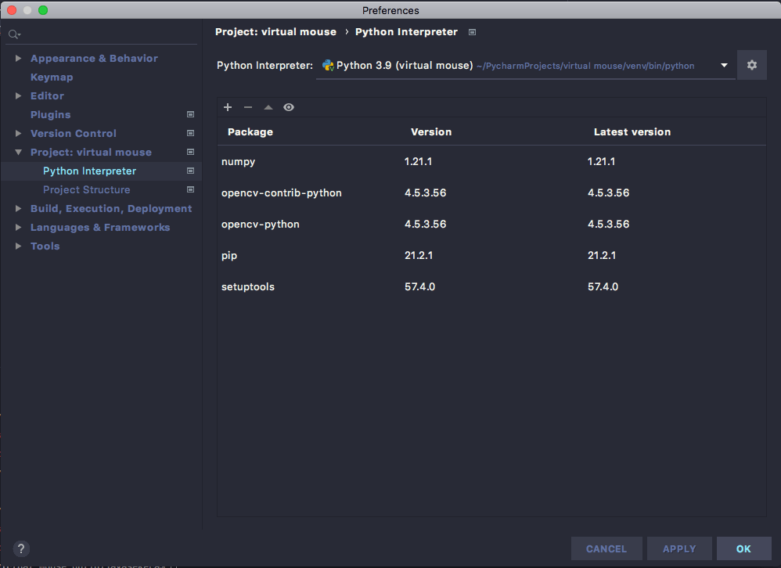
Task: Click the project-level icon beside Python Interpreter row
Action: pos(190,171)
